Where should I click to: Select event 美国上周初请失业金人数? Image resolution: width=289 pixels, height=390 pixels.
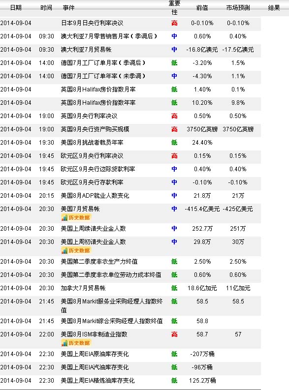click(94, 242)
